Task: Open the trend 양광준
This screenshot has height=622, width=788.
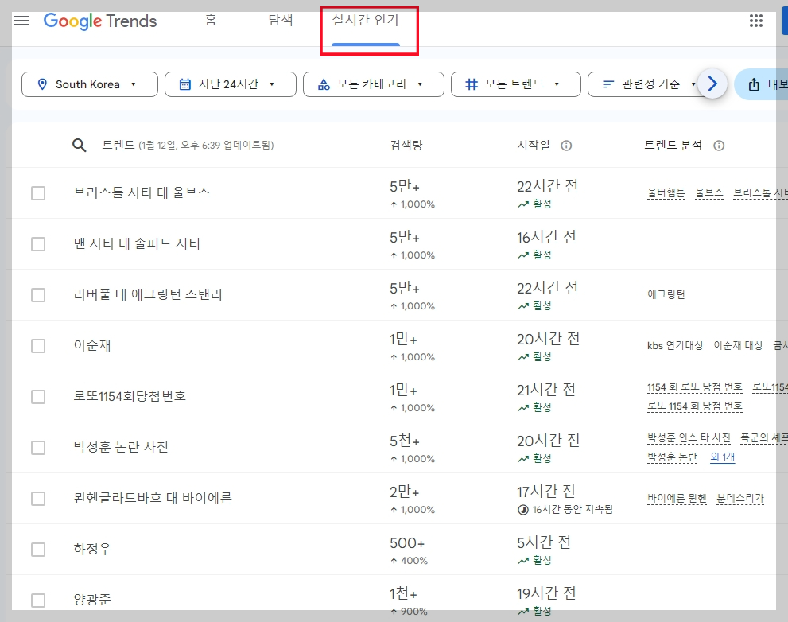Action: coord(92,600)
